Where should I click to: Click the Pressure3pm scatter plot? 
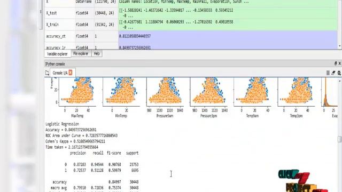click(x=209, y=92)
